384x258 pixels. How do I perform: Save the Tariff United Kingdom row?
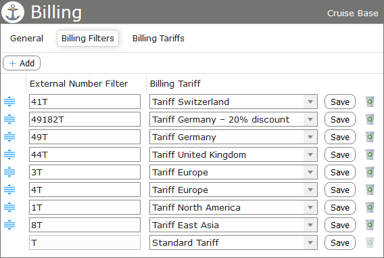(x=340, y=154)
